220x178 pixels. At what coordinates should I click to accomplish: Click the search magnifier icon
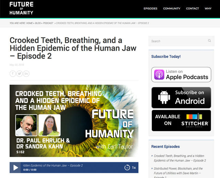click(209, 41)
